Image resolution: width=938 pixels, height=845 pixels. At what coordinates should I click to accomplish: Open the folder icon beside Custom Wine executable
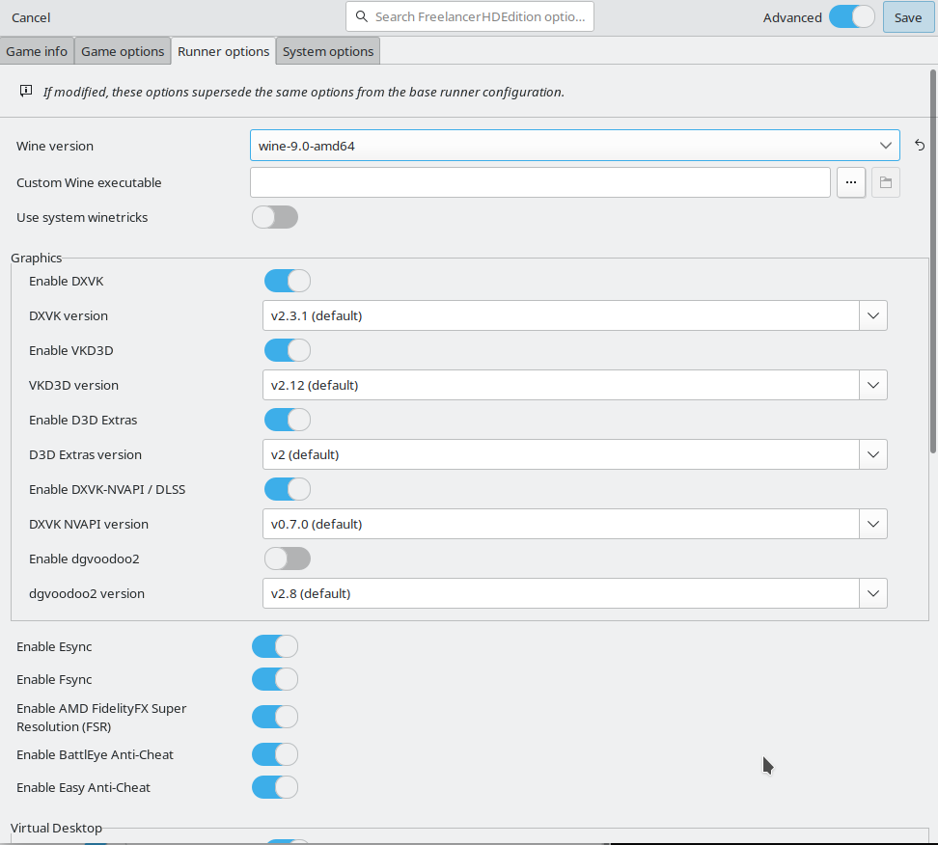pyautogui.click(x=885, y=182)
